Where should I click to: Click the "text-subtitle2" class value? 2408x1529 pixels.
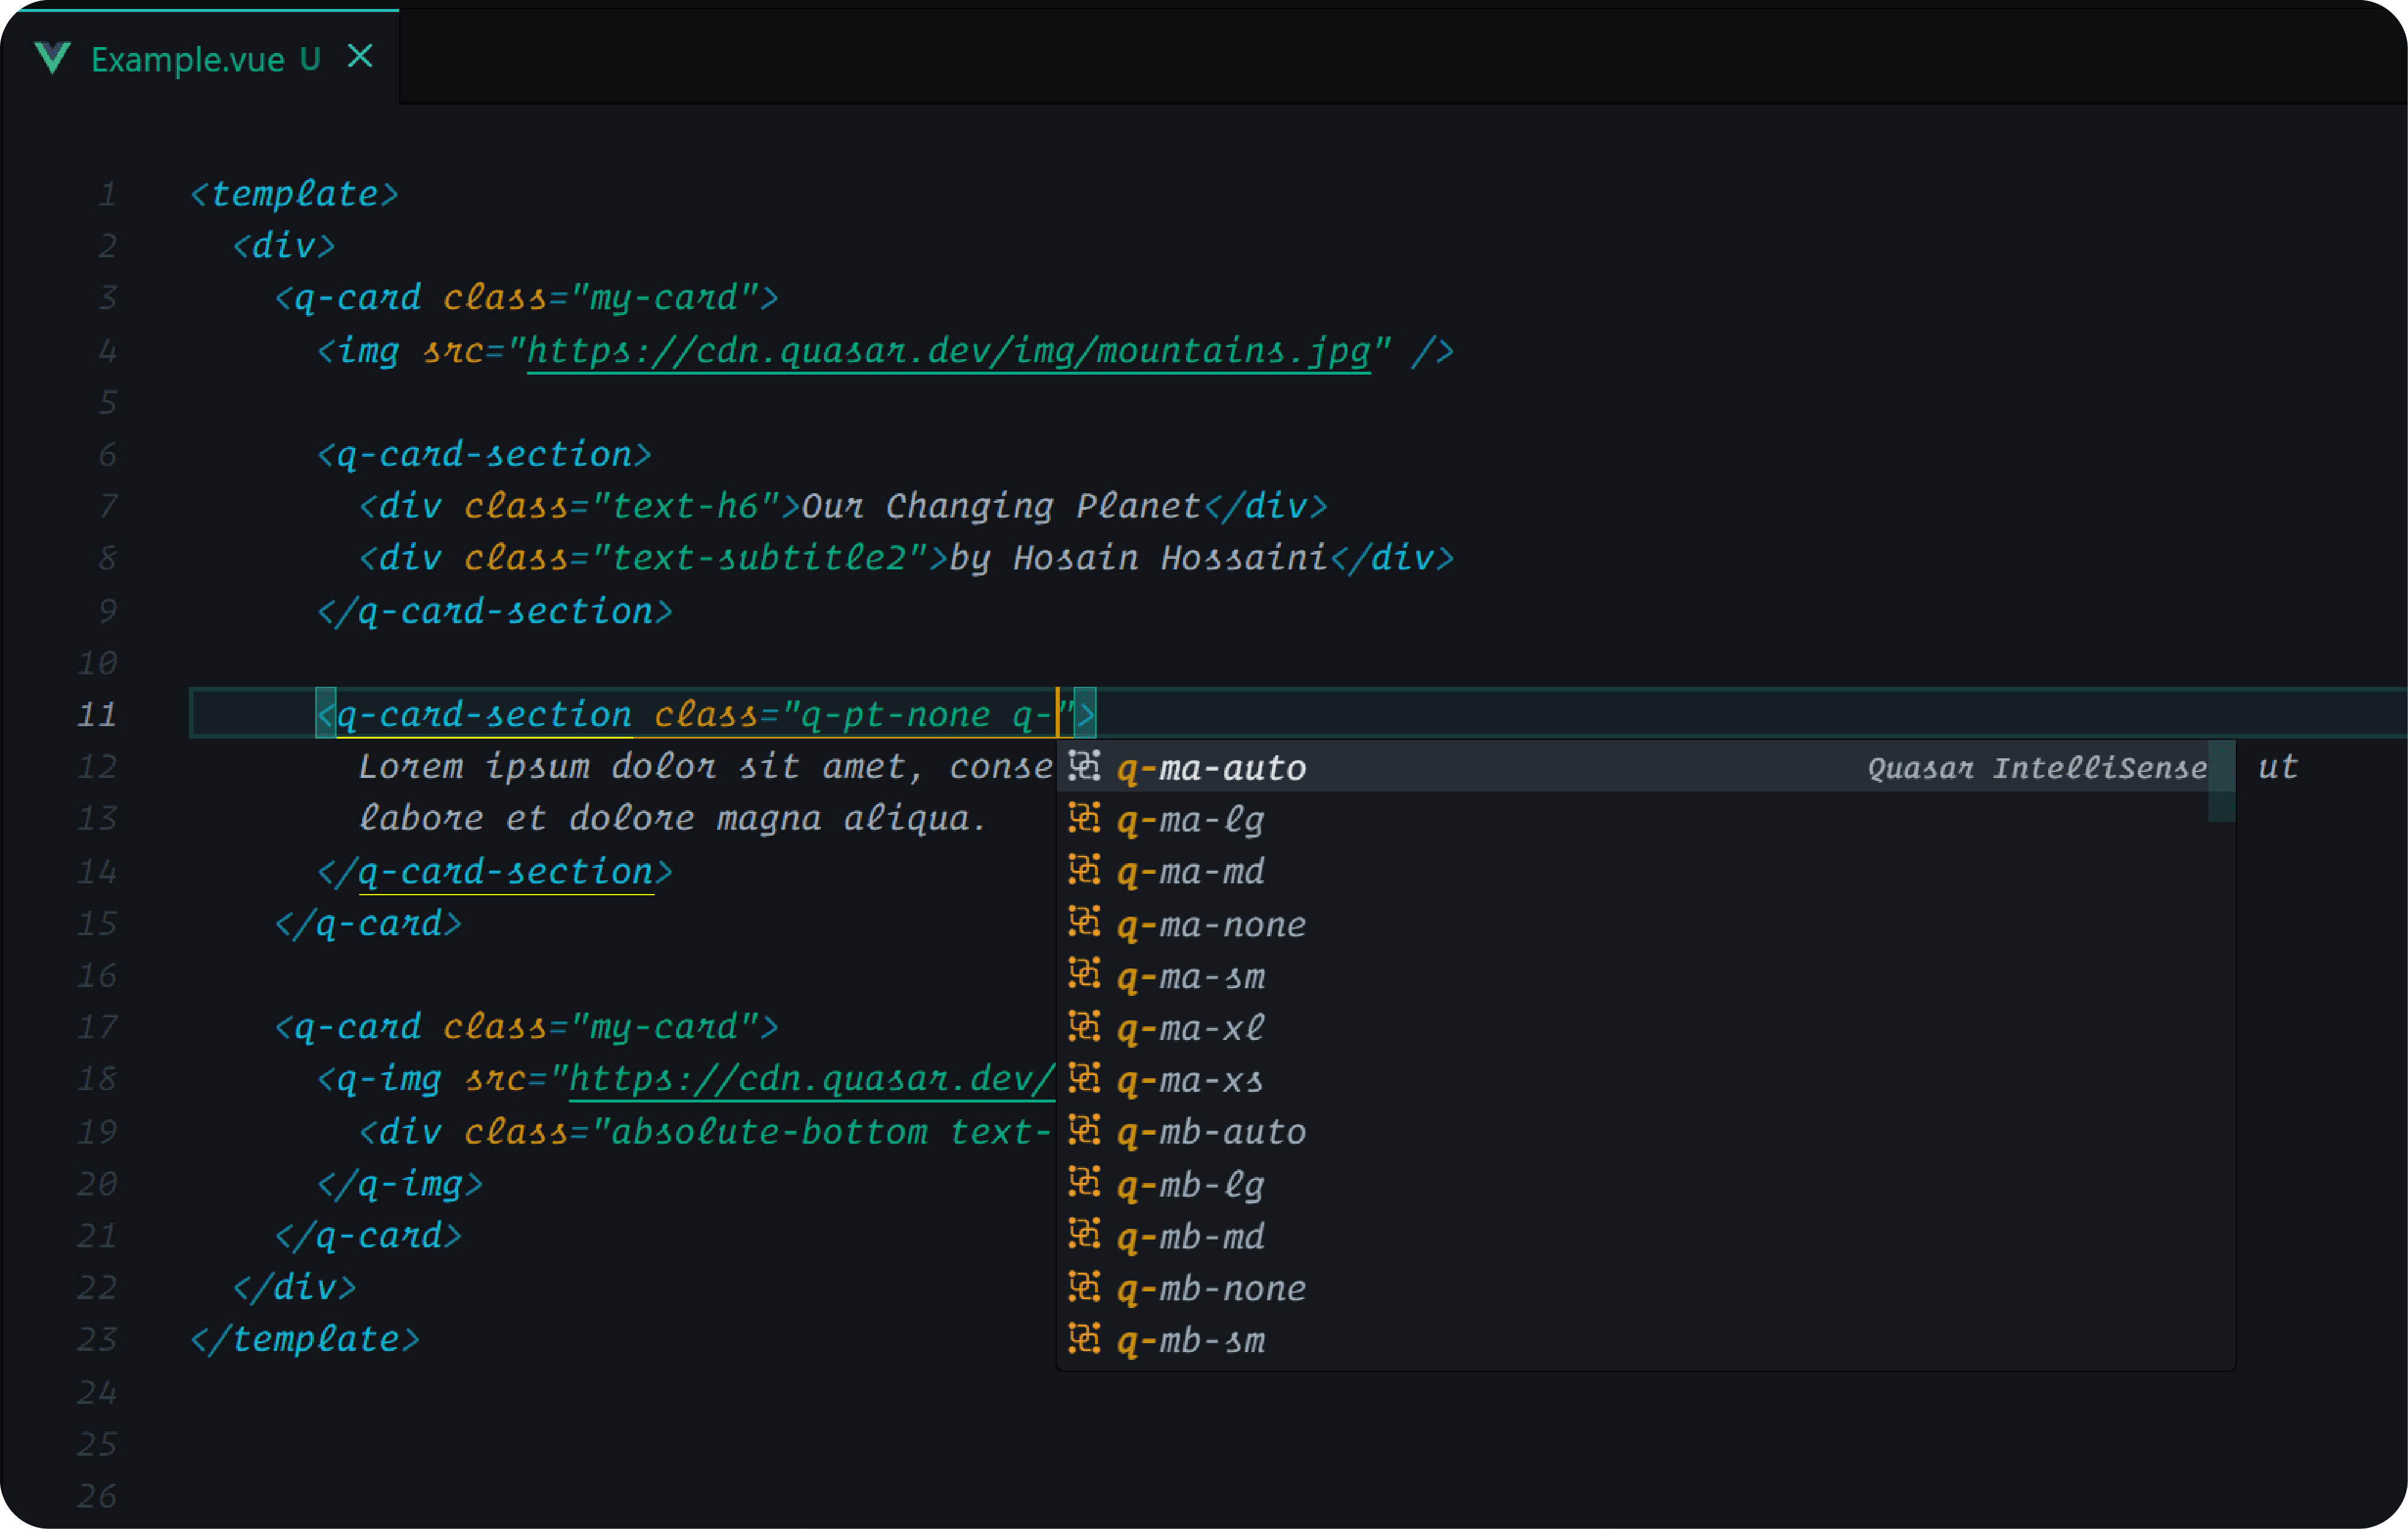(x=760, y=558)
